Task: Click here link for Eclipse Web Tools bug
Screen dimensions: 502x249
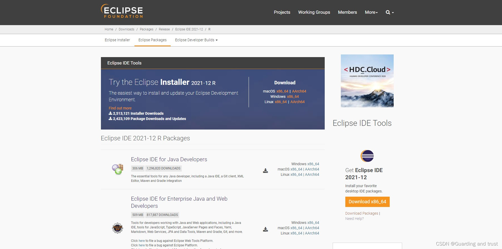Action: (x=142, y=241)
